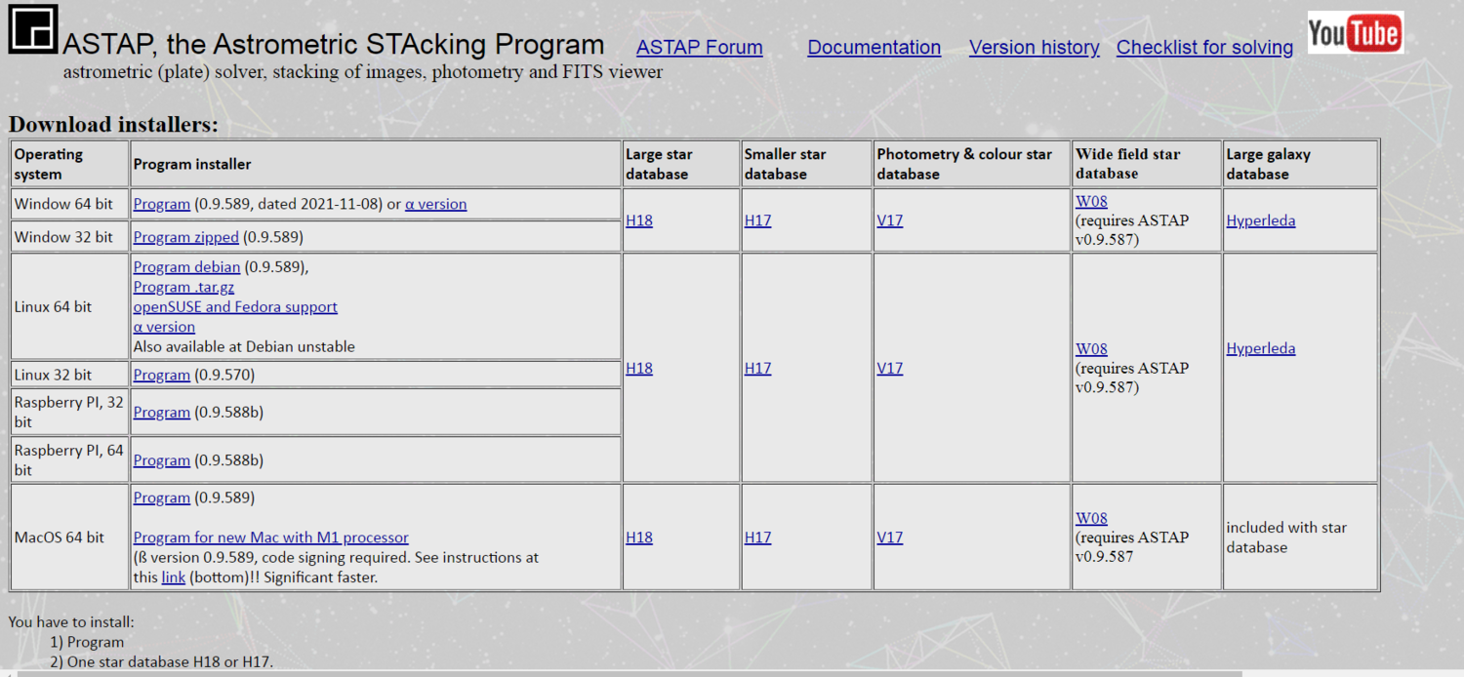
Task: Select 'Photometry & colour star database' header
Action: pyautogui.click(x=972, y=164)
